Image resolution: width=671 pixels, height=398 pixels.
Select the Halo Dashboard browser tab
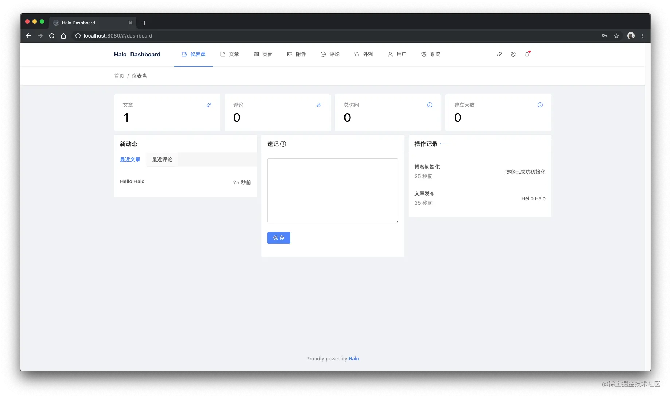93,23
